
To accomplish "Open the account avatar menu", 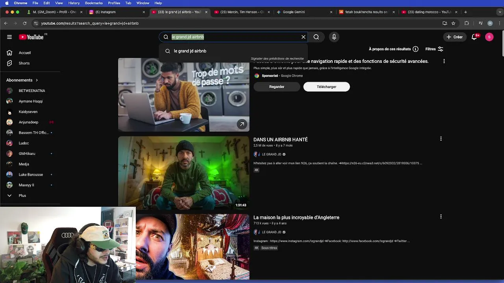I will pyautogui.click(x=489, y=37).
